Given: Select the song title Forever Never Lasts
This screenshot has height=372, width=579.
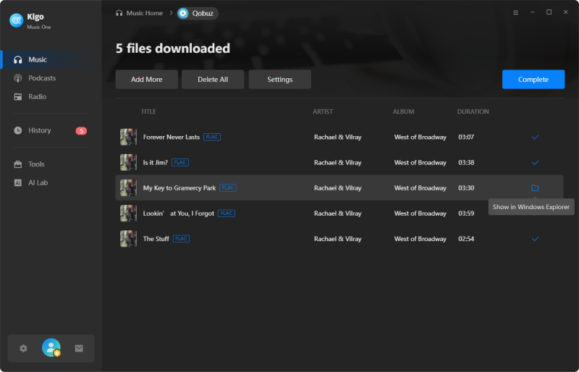Looking at the screenshot, I should pos(172,137).
